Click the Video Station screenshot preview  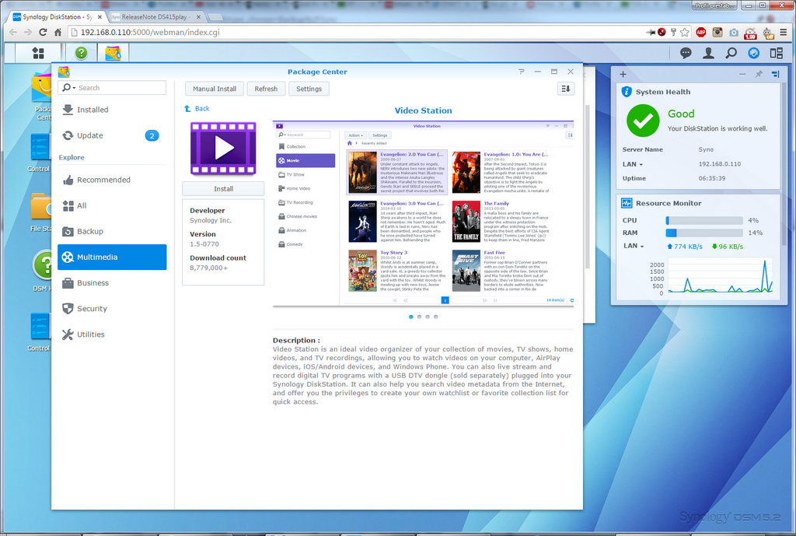pyautogui.click(x=424, y=213)
